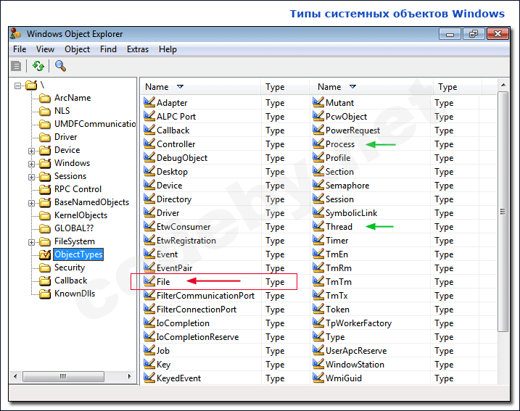Click the Mutant object type icon
Image resolution: width=520 pixels, height=411 pixels.
pos(318,102)
